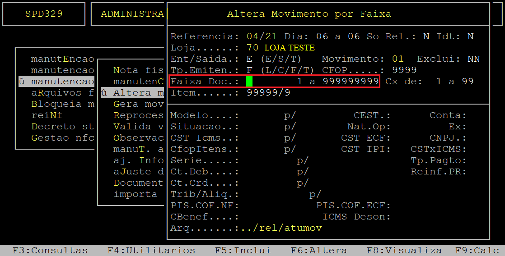Click the CFOP value 9999
This screenshot has width=505, height=256.
point(404,70)
